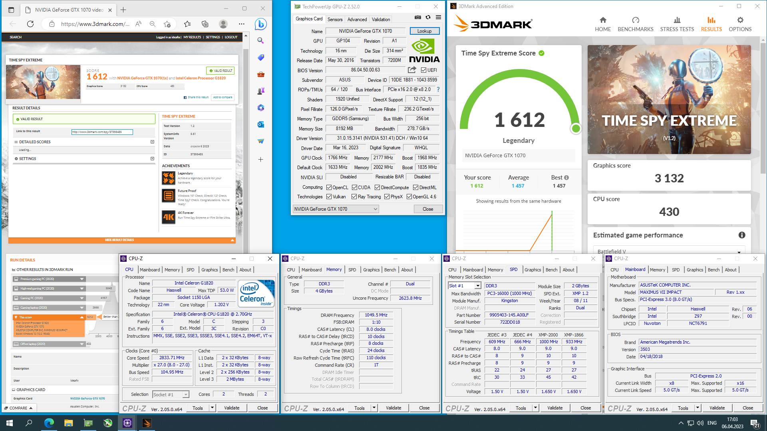Toggle the UEFI checkbox in GPU-Z
The height and width of the screenshot is (431, 767).
coord(423,70)
